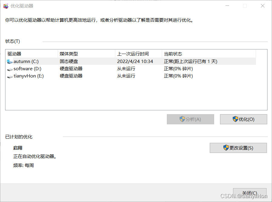
Task: Click 从未运行 in tianyvHon (E:) row
Action: pos(126,76)
